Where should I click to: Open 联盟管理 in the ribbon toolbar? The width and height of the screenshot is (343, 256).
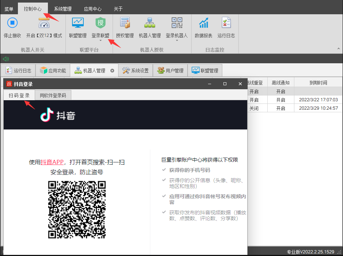(78, 27)
